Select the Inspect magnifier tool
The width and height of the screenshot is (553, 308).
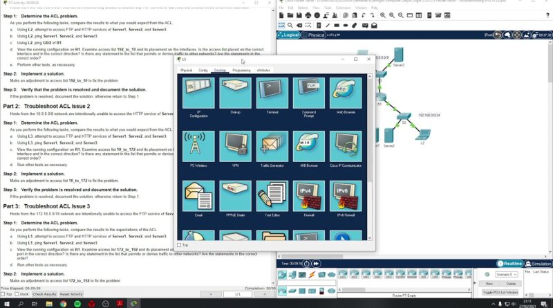[x=290, y=26]
